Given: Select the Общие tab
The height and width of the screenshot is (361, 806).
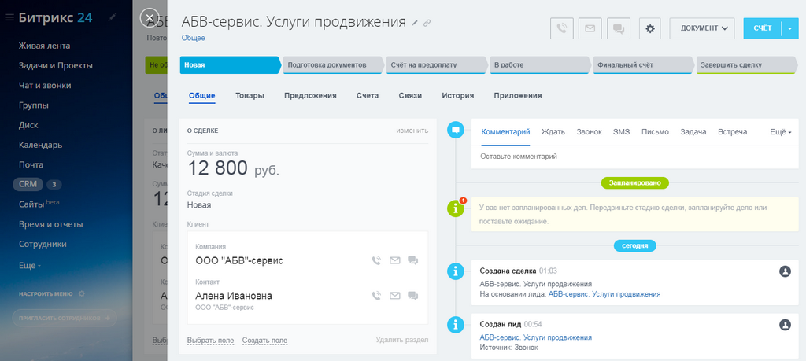Looking at the screenshot, I should coord(202,95).
